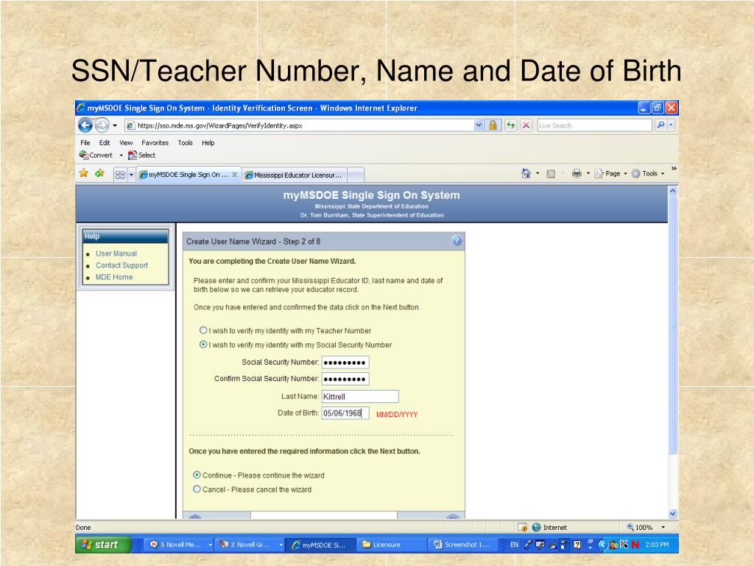Click the Add to Favorites icon
This screenshot has width=754, height=566.
[x=99, y=173]
